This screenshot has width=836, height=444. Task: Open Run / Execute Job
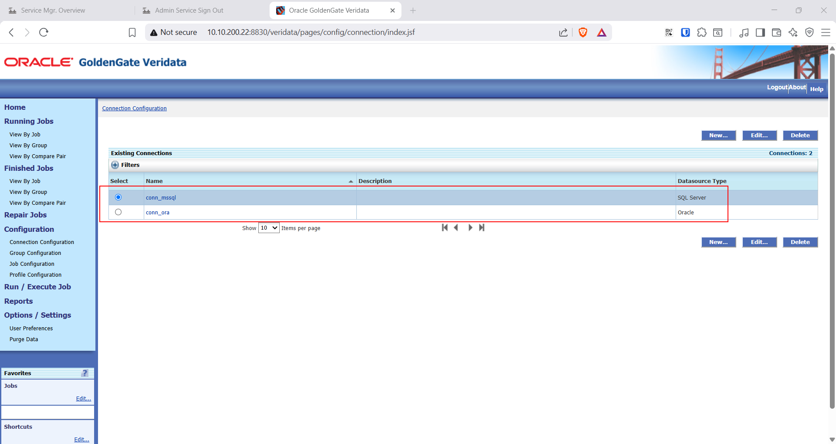(37, 287)
